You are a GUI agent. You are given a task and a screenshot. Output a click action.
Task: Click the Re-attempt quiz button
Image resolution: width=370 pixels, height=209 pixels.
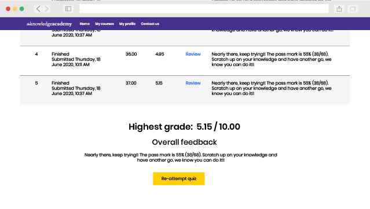pyautogui.click(x=178, y=178)
